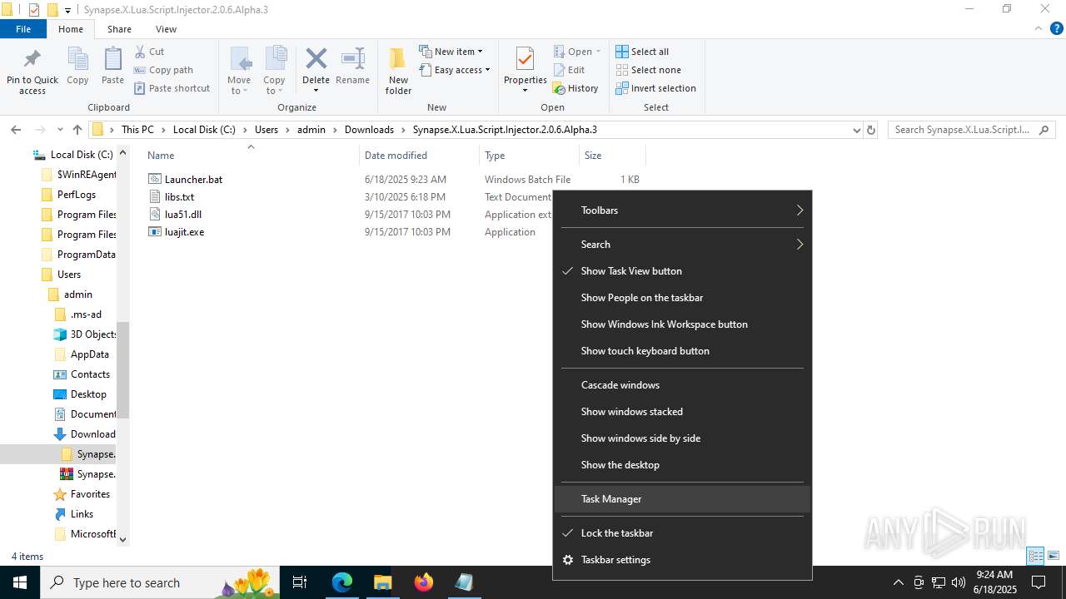Viewport: 1066px width, 599px height.
Task: Select 3D Objects in the navigation tree
Action: pyautogui.click(x=93, y=334)
